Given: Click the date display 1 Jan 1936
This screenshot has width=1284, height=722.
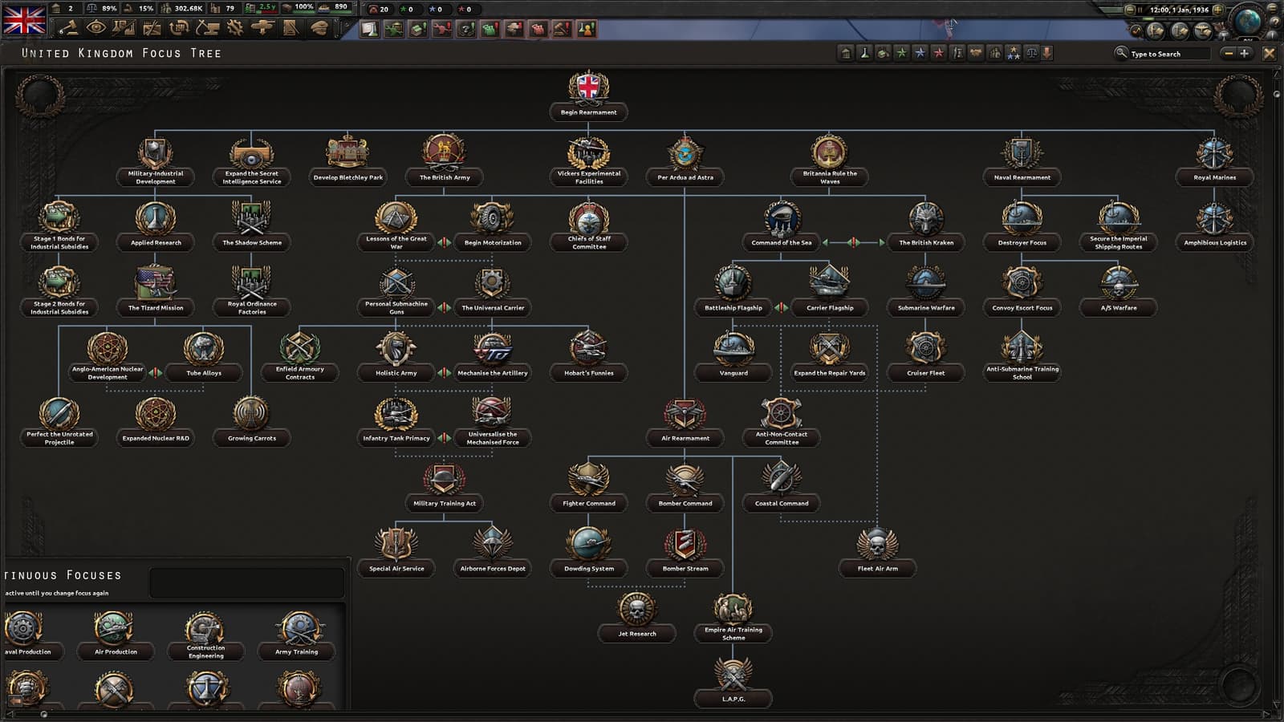Looking at the screenshot, I should 1179,10.
